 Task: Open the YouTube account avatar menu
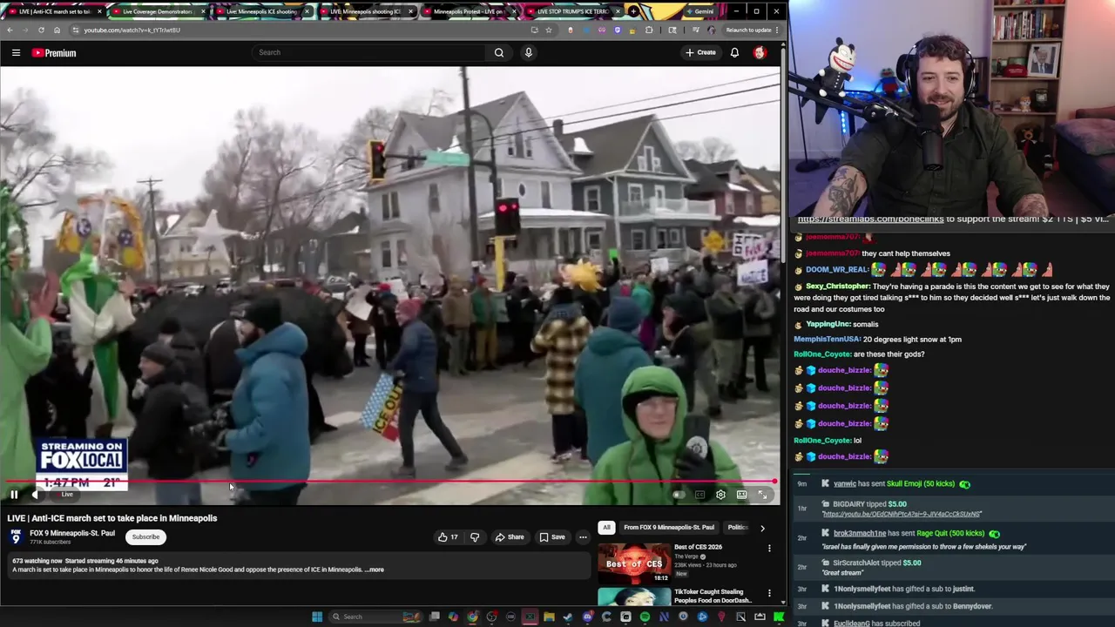760,52
